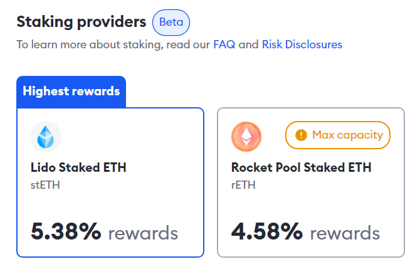Click the Max capacity warning exclamation icon
Viewport: 420px width, 269px height.
click(x=301, y=135)
